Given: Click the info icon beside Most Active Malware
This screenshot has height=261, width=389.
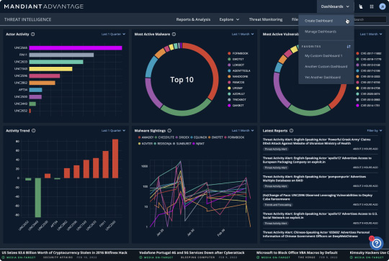Looking at the screenshot, I should 174,35.
